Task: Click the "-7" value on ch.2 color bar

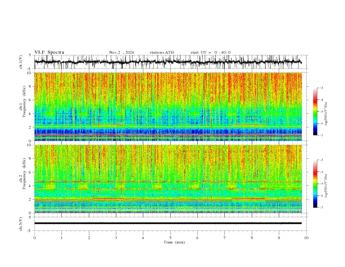Action: click(x=321, y=208)
